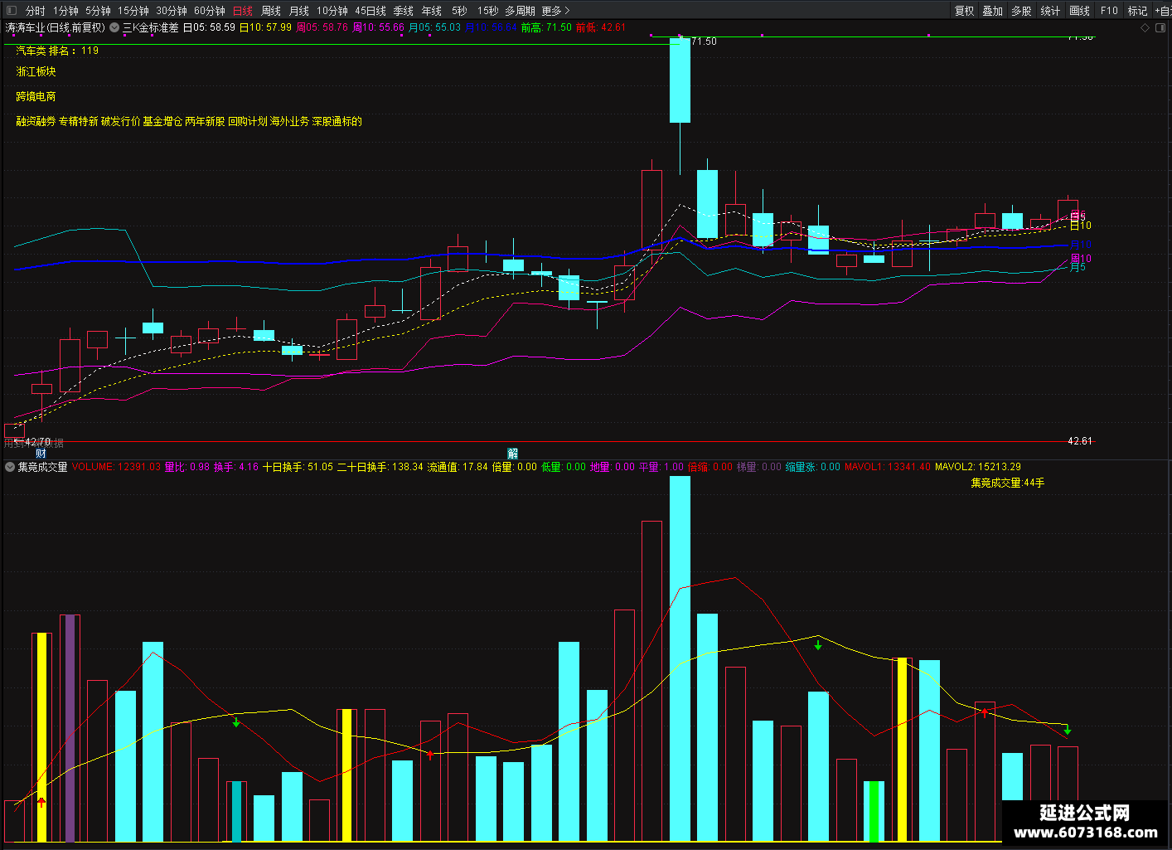Image resolution: width=1172 pixels, height=850 pixels.
Task: Select the 60分钟 period tab
Action: point(210,11)
